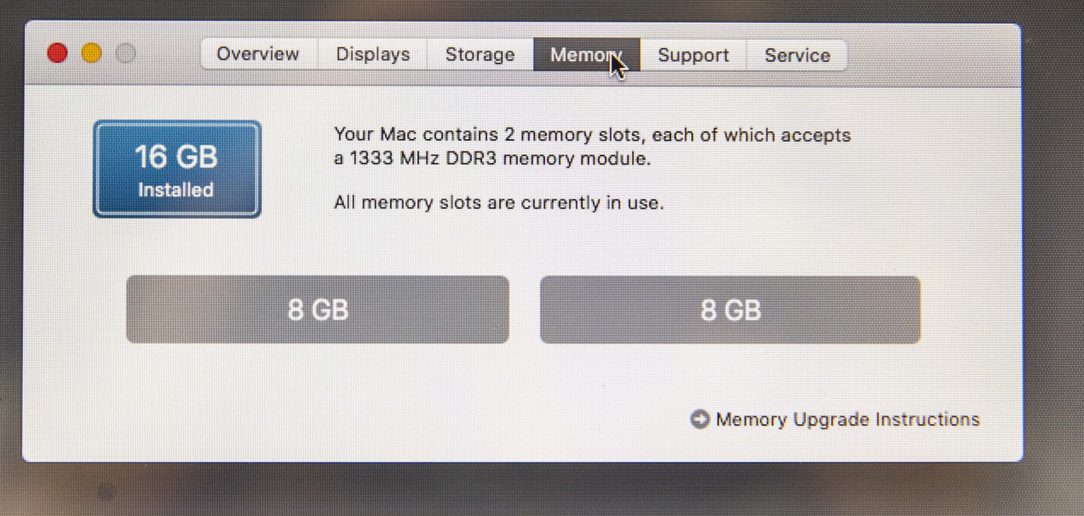
Task: Open the Memory Upgrade Instructions link
Action: tap(848, 420)
